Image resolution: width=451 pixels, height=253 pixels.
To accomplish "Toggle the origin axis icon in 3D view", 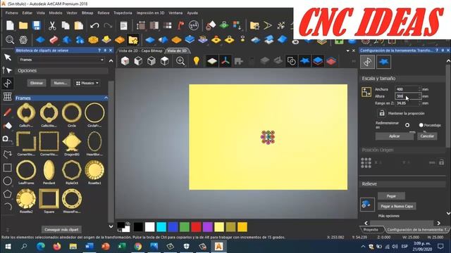I will (225, 61).
